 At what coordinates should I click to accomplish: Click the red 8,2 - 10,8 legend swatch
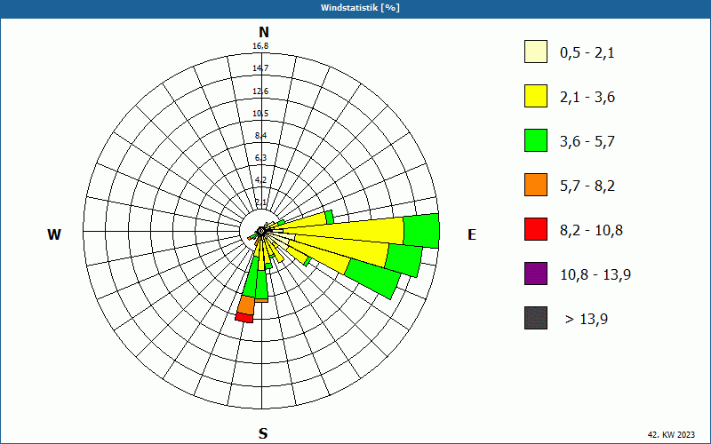[x=536, y=229]
